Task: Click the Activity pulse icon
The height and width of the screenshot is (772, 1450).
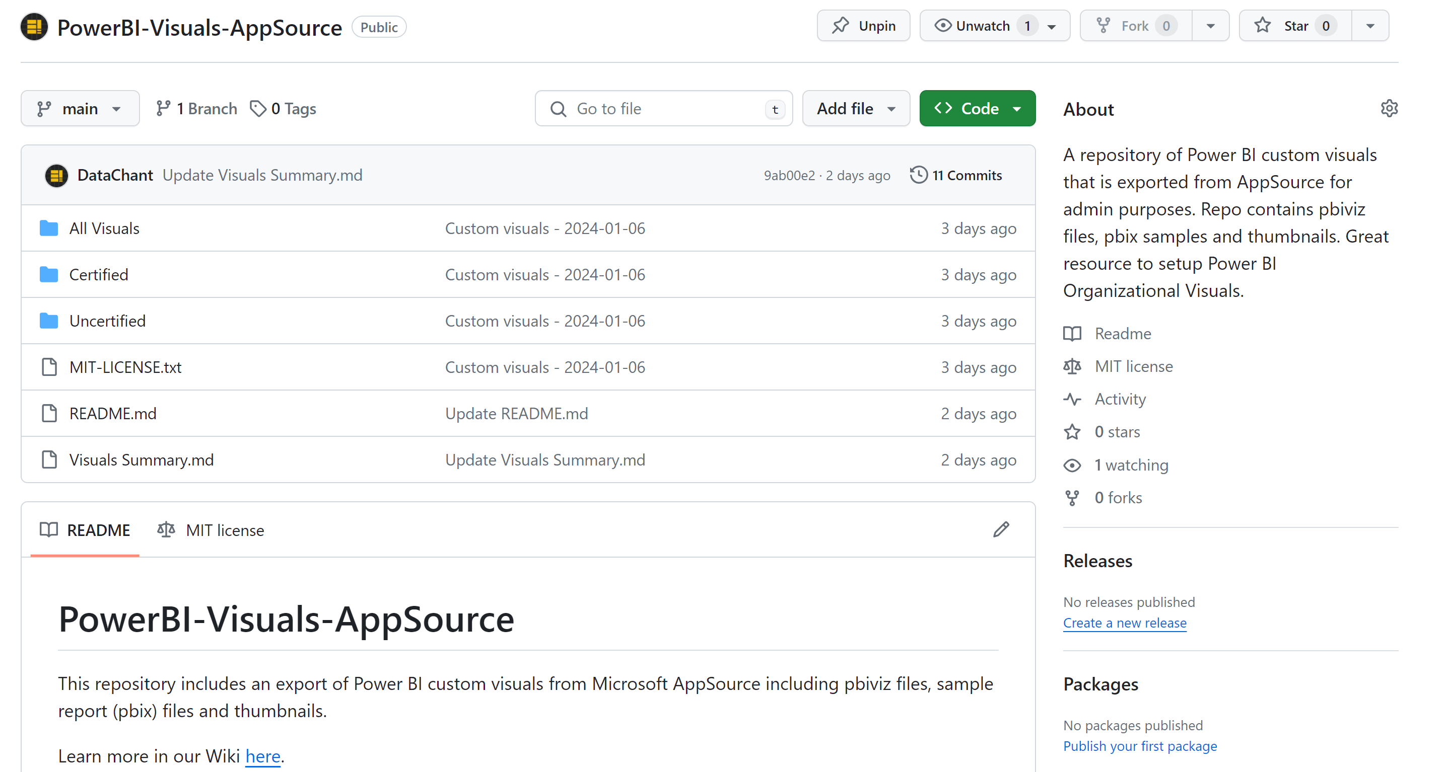Action: [x=1072, y=399]
